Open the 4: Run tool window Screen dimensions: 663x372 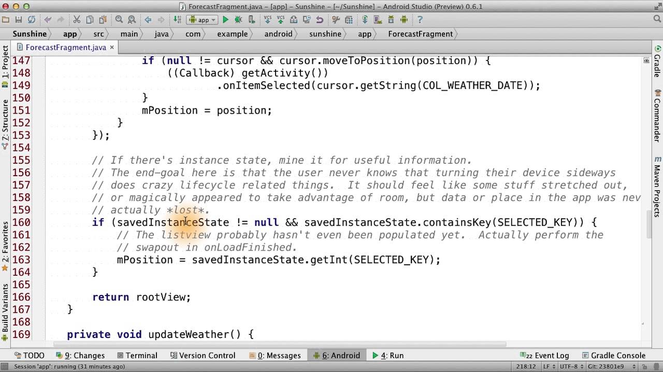(x=388, y=355)
